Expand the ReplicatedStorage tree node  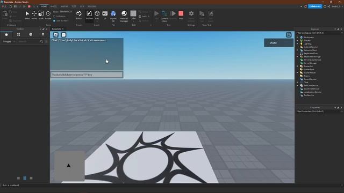pyautogui.click(x=297, y=57)
